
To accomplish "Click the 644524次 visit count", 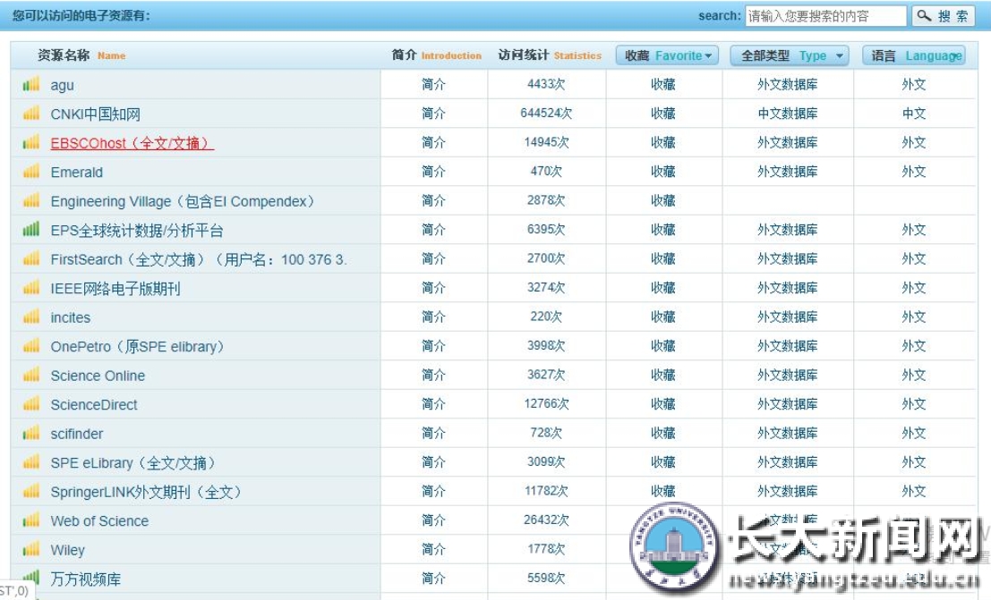I will point(546,113).
